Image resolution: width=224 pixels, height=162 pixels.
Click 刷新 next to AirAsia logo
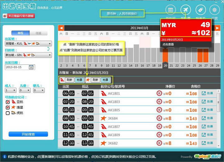tap(69, 80)
